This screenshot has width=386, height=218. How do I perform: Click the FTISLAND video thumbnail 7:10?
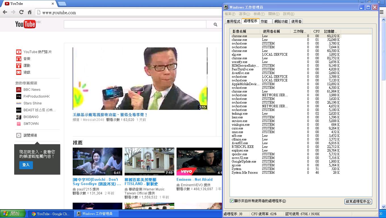(x=149, y=162)
